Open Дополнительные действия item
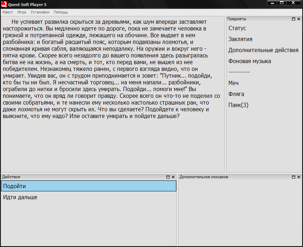Image resolution: width=303 pixels, height=247 pixels. point(263,50)
